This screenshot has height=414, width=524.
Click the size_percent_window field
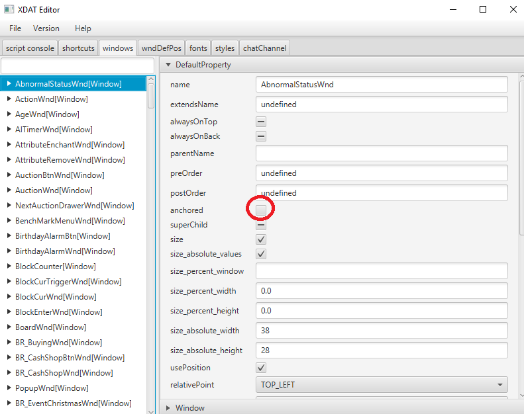(382, 271)
